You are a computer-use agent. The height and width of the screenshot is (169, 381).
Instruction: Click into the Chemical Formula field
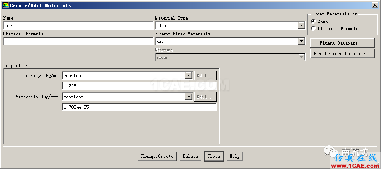[x=79, y=41]
